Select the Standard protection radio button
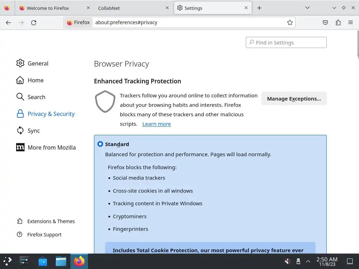Screen dimensions: 359x269 [x=100, y=144]
